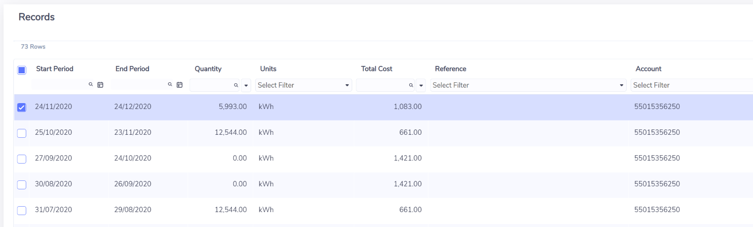Open the Start Period calendar picker icon

coord(100,85)
